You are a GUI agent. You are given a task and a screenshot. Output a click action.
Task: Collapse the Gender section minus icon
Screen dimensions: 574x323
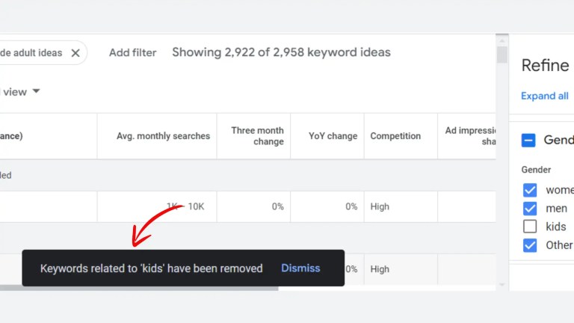(x=528, y=140)
